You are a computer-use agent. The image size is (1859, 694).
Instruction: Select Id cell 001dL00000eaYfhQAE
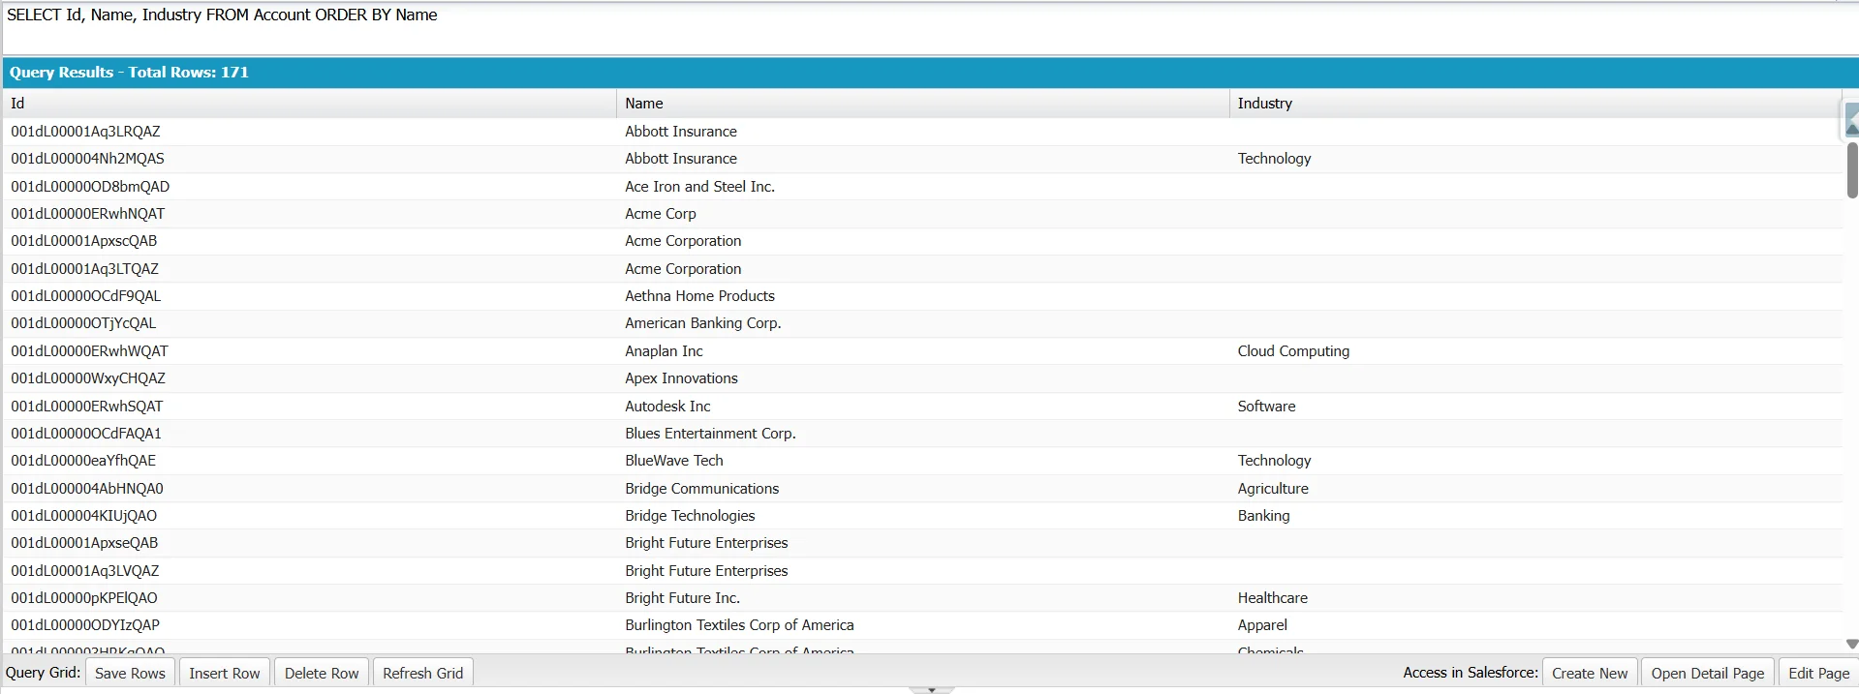(x=309, y=461)
